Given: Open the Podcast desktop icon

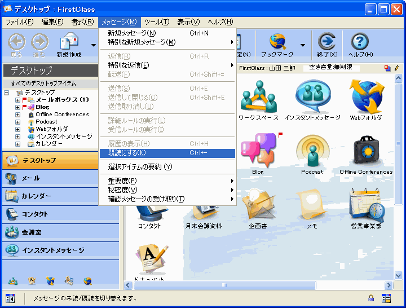Looking at the screenshot, I should pos(312,151).
